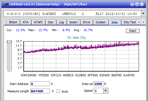
Task: Click the x-axis label 33FCC0
Action: tap(56, 75)
